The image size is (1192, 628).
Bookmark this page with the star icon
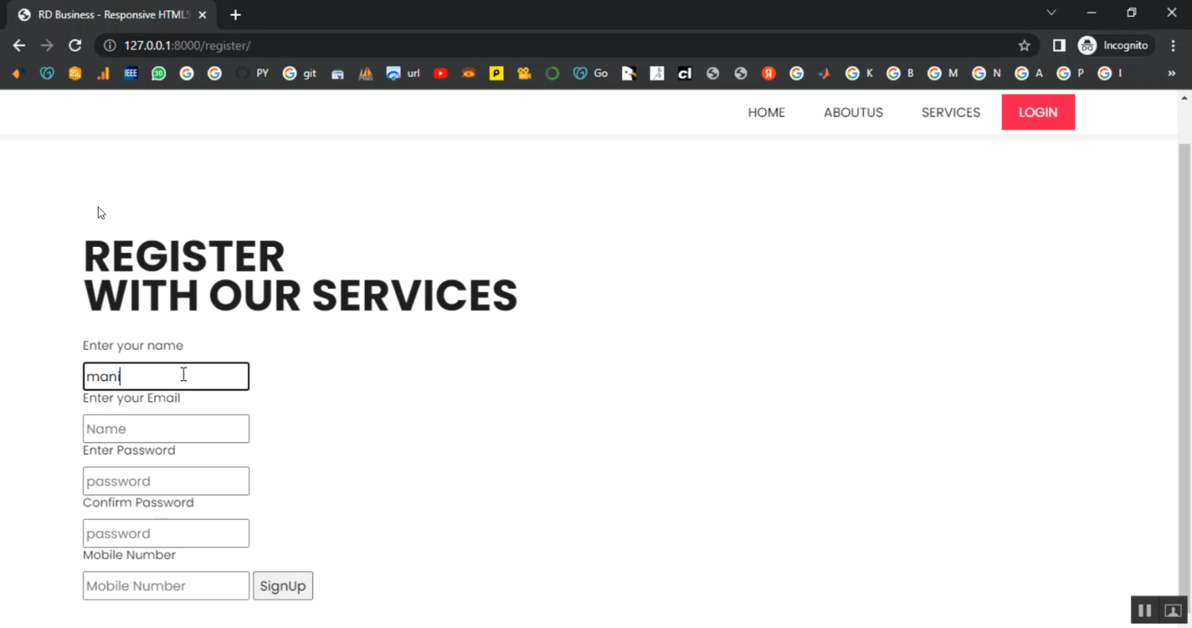(1024, 45)
